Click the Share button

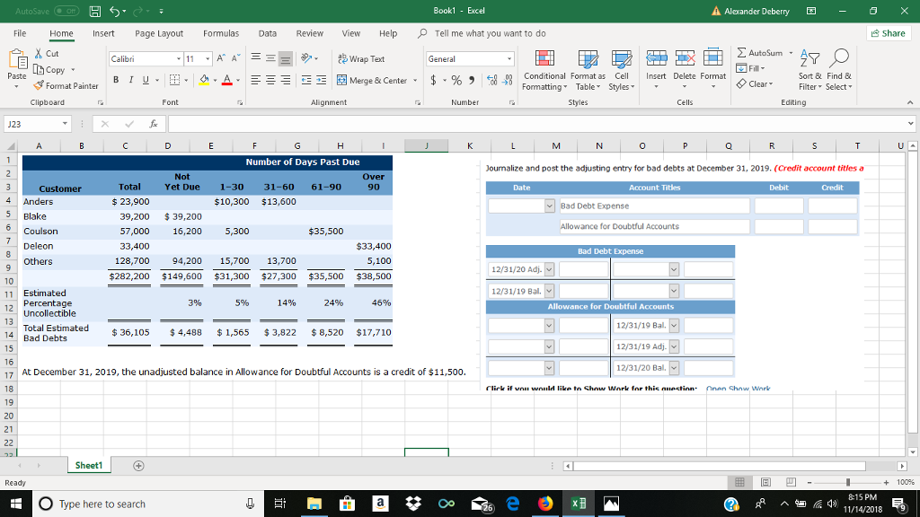pyautogui.click(x=889, y=32)
